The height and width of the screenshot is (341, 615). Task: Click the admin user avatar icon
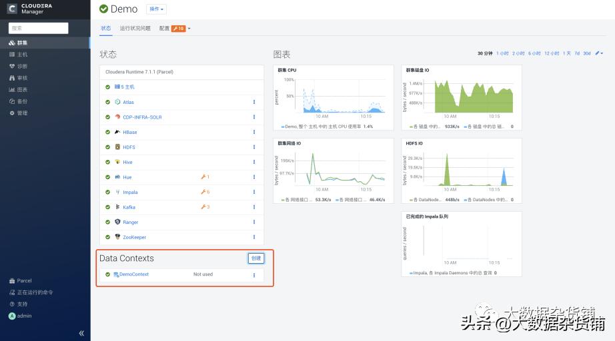coord(12,316)
